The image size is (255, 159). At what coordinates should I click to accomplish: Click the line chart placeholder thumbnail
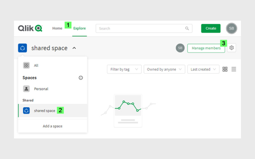click(128, 111)
